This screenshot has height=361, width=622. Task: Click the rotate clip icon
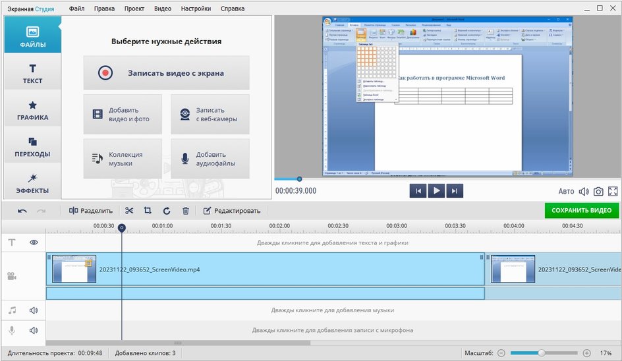[167, 211]
